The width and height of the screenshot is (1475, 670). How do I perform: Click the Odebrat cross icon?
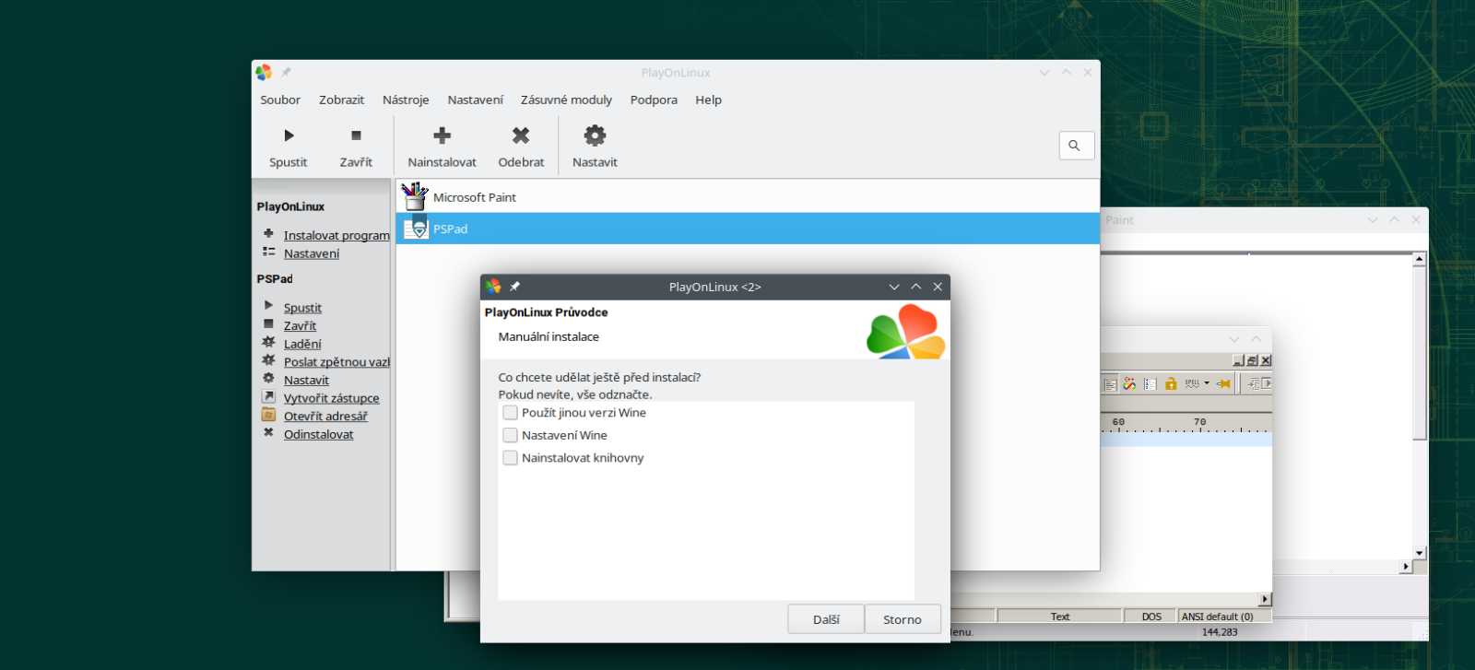(x=521, y=135)
